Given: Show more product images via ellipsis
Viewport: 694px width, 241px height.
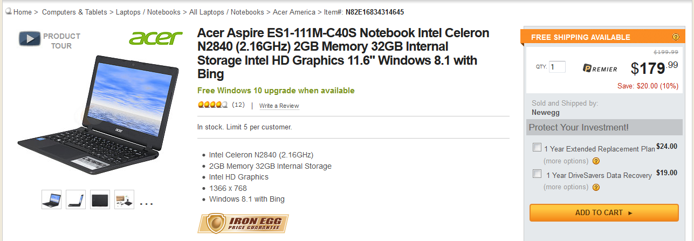Looking at the screenshot, I should coord(146,203).
